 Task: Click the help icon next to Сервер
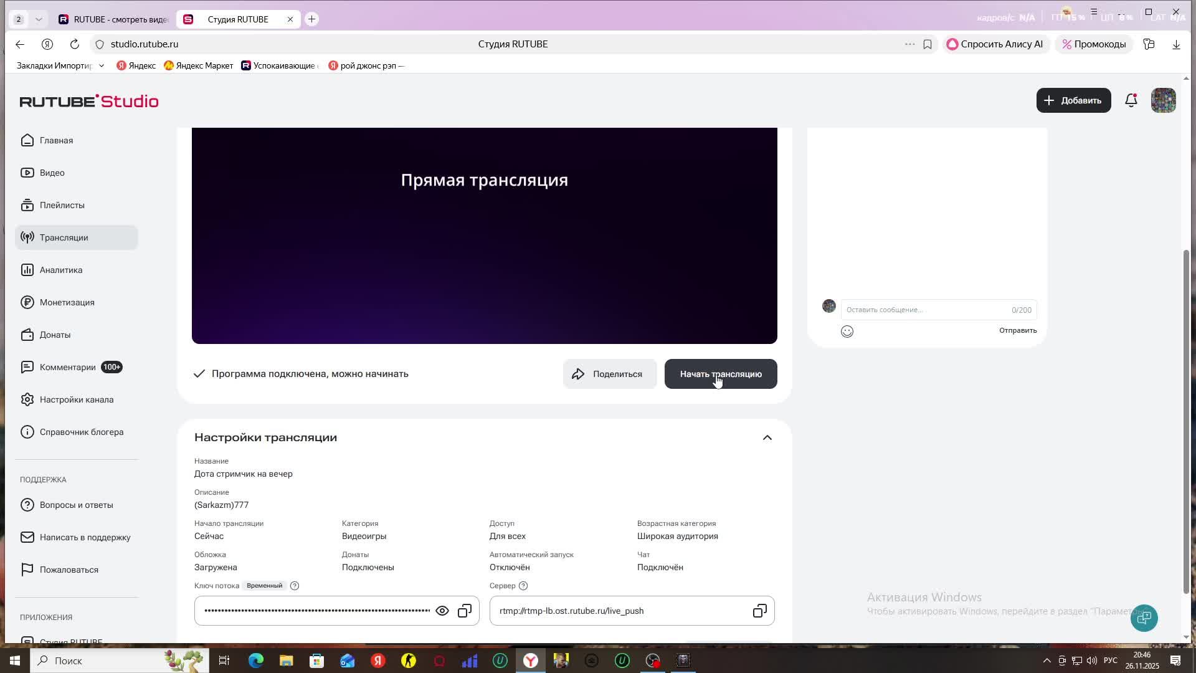tap(523, 586)
